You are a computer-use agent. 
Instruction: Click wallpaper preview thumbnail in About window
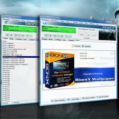tap(107, 35)
